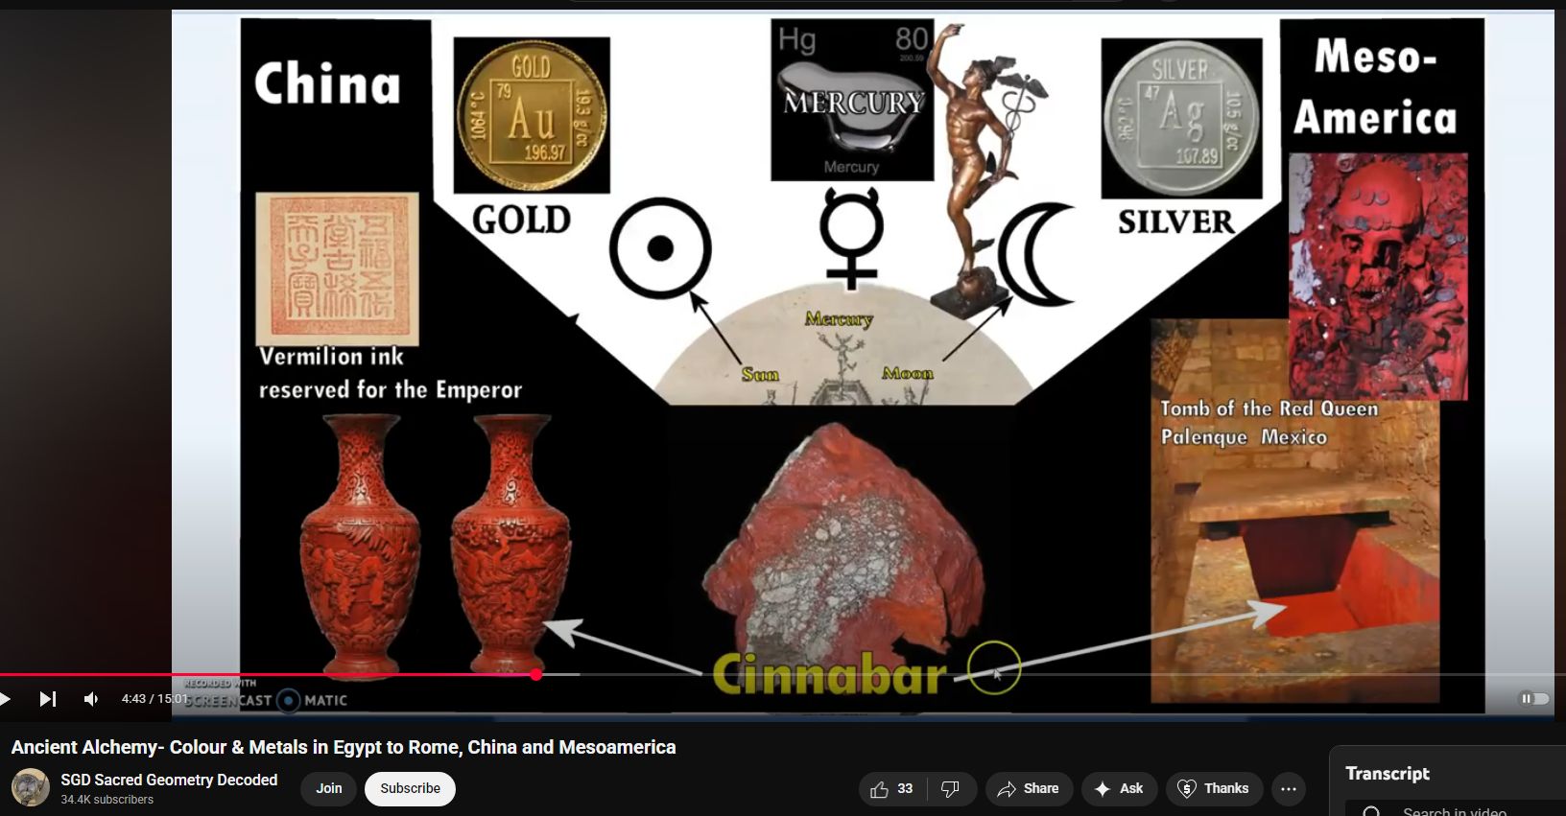1566x816 pixels.
Task: Click the thumbs down dislike icon
Action: [x=950, y=788]
